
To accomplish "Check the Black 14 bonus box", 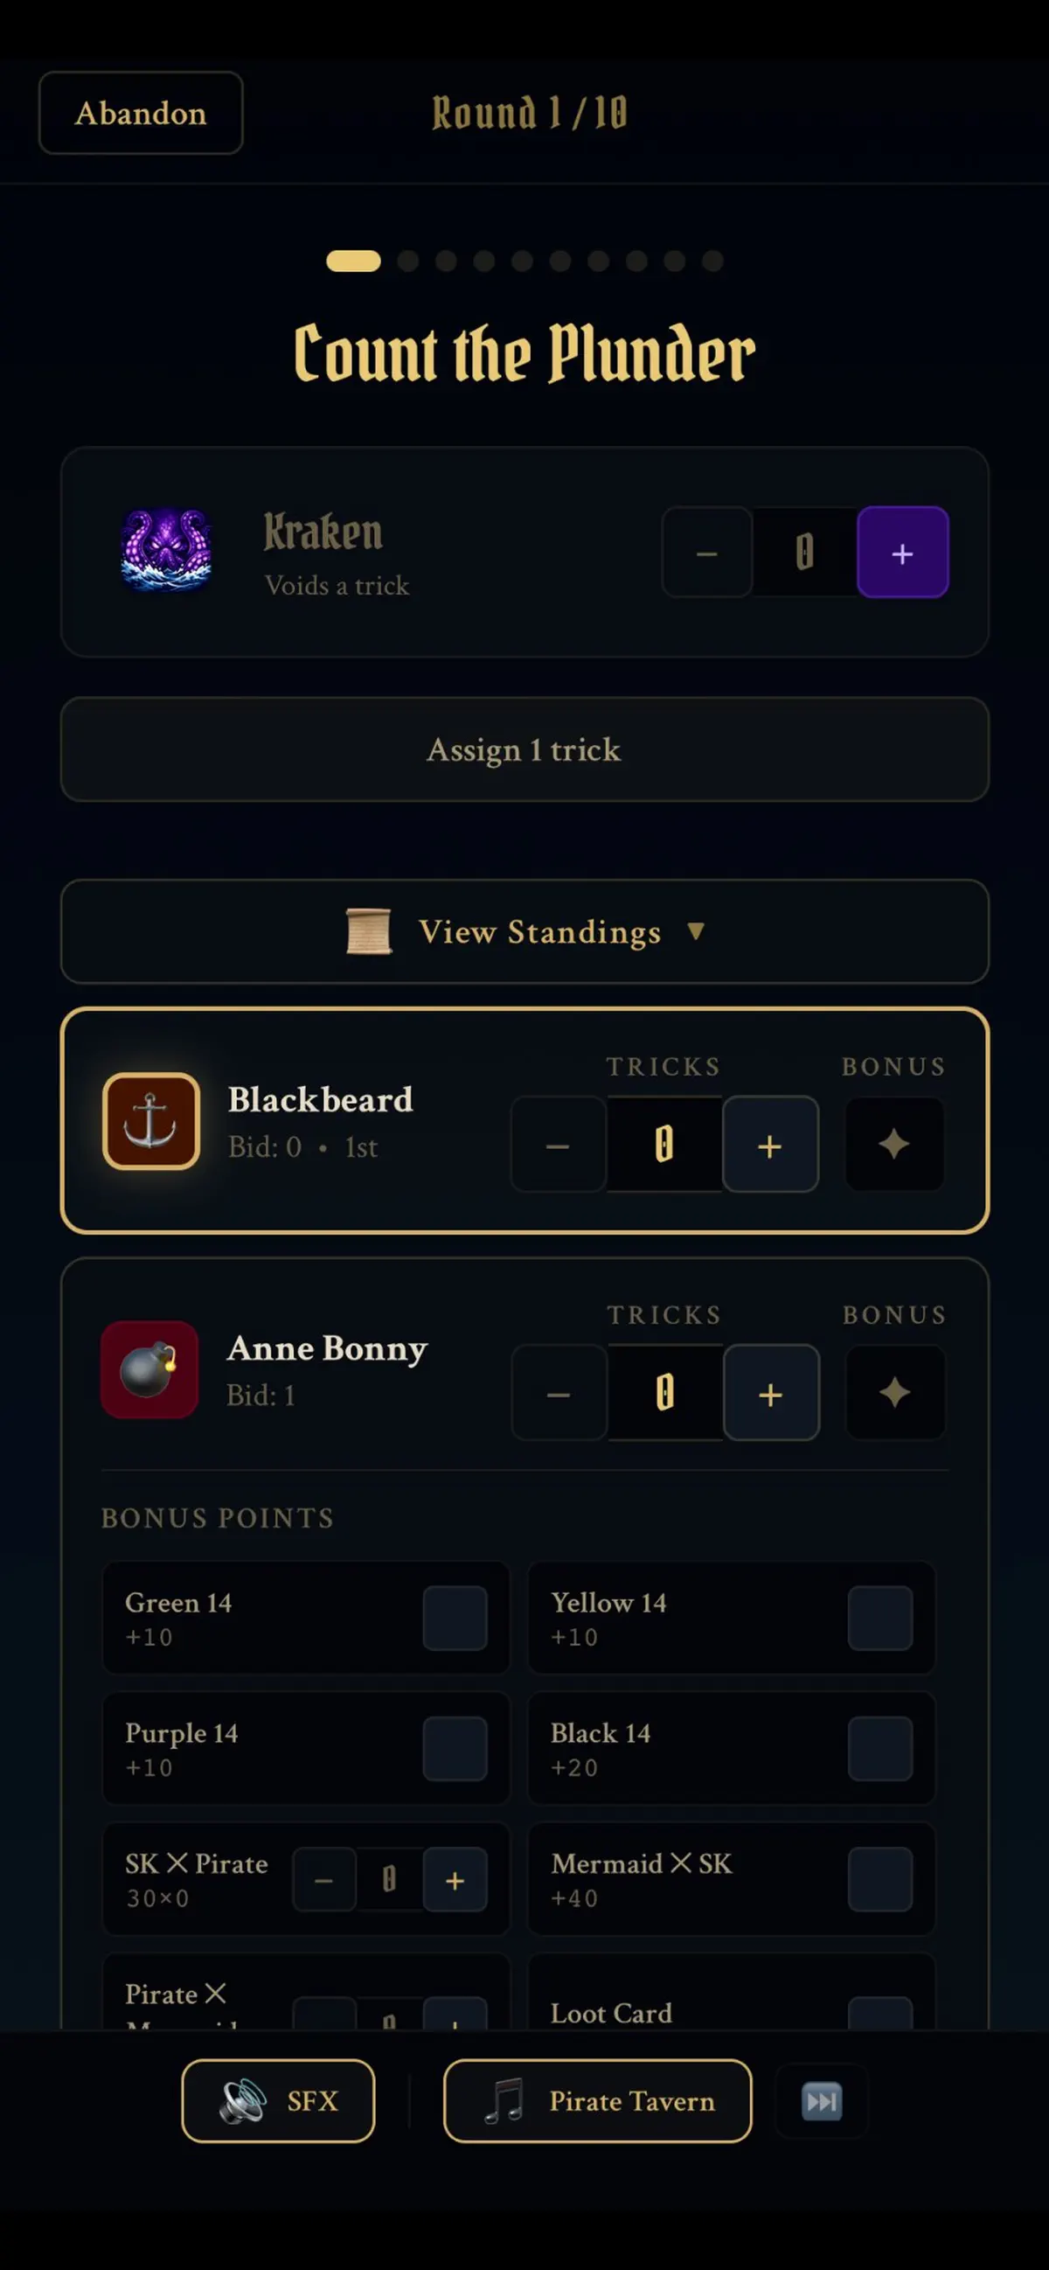I will pyautogui.click(x=880, y=1748).
